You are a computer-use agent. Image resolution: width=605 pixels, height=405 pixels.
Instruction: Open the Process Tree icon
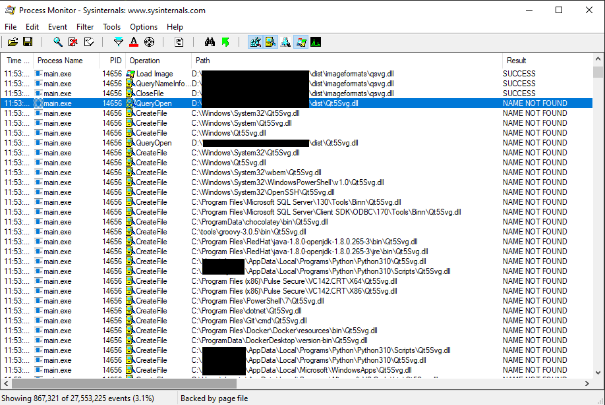[x=179, y=42]
